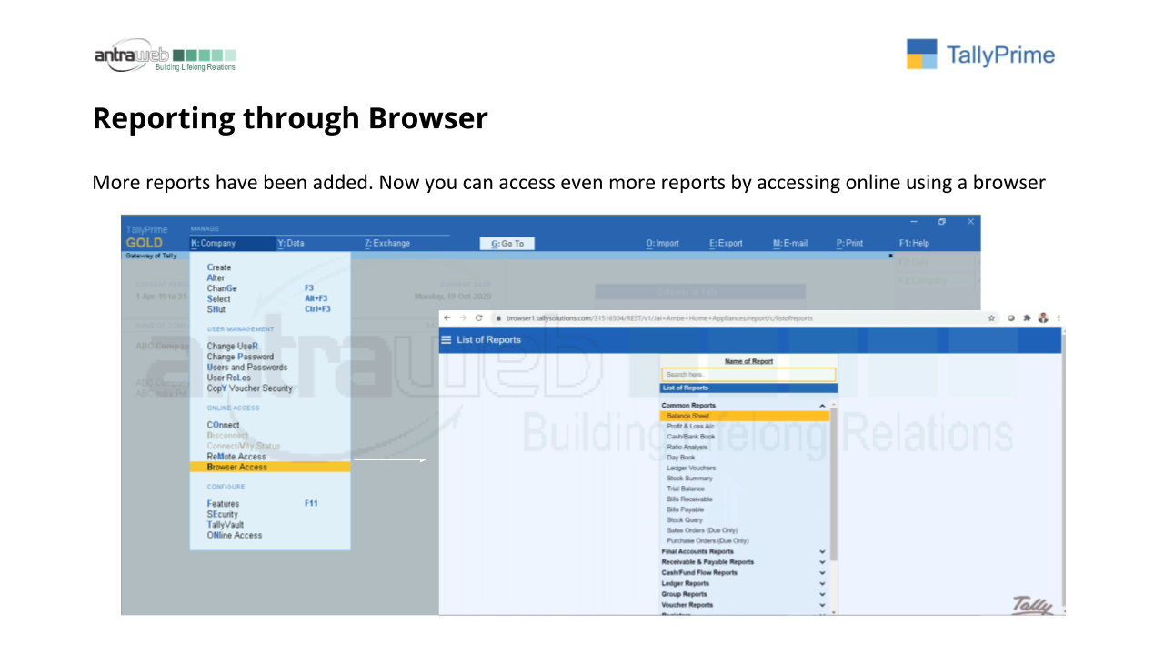The width and height of the screenshot is (1164, 655).
Task: Open the O: Import menu
Action: (663, 243)
